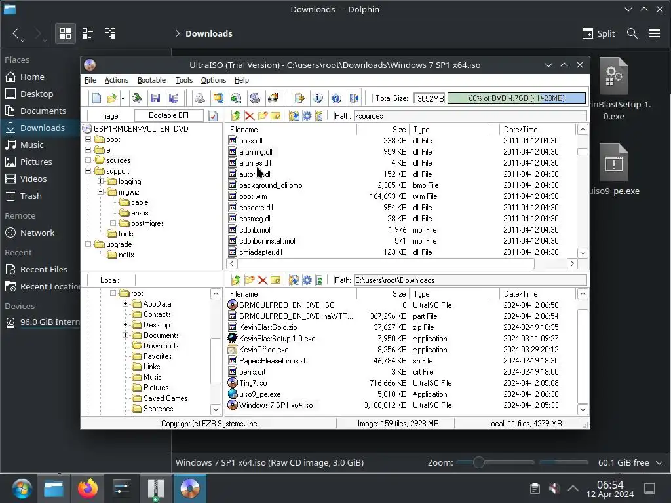The image size is (671, 503).
Task: Click the Bootable EFI image type box
Action: (x=168, y=115)
